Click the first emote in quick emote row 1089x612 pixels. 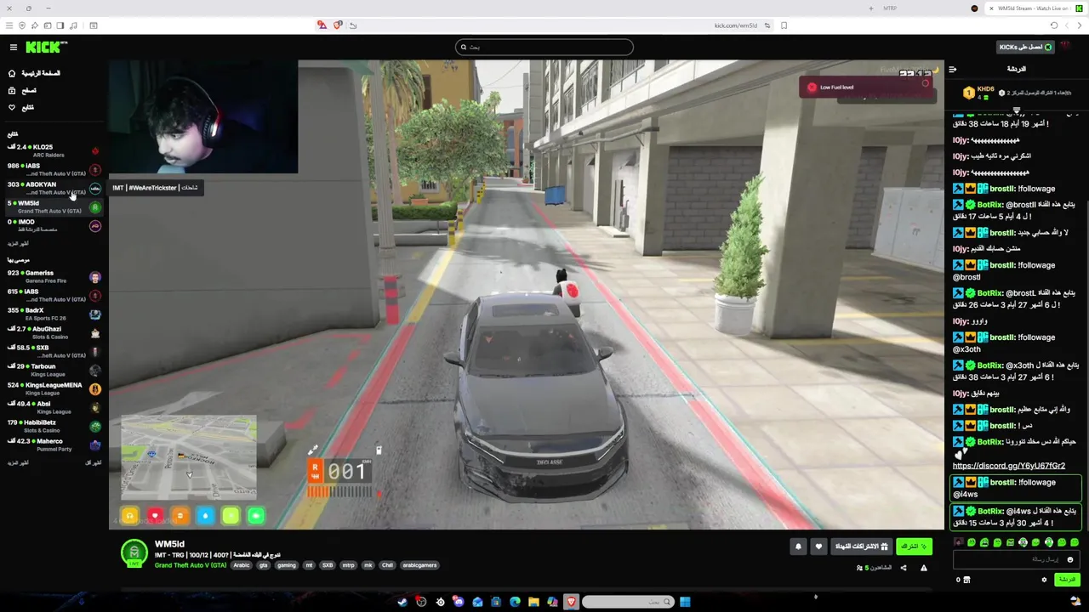[x=959, y=542]
